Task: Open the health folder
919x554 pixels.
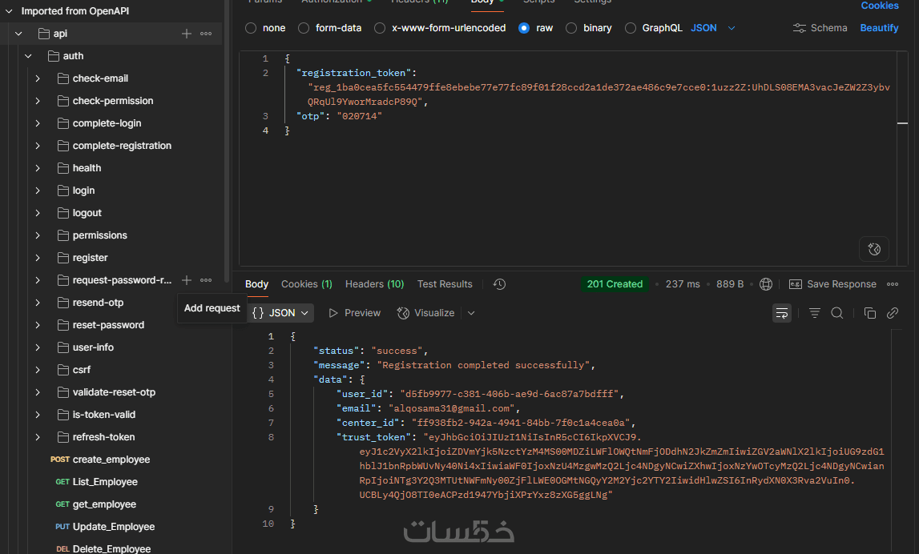Action: [87, 168]
